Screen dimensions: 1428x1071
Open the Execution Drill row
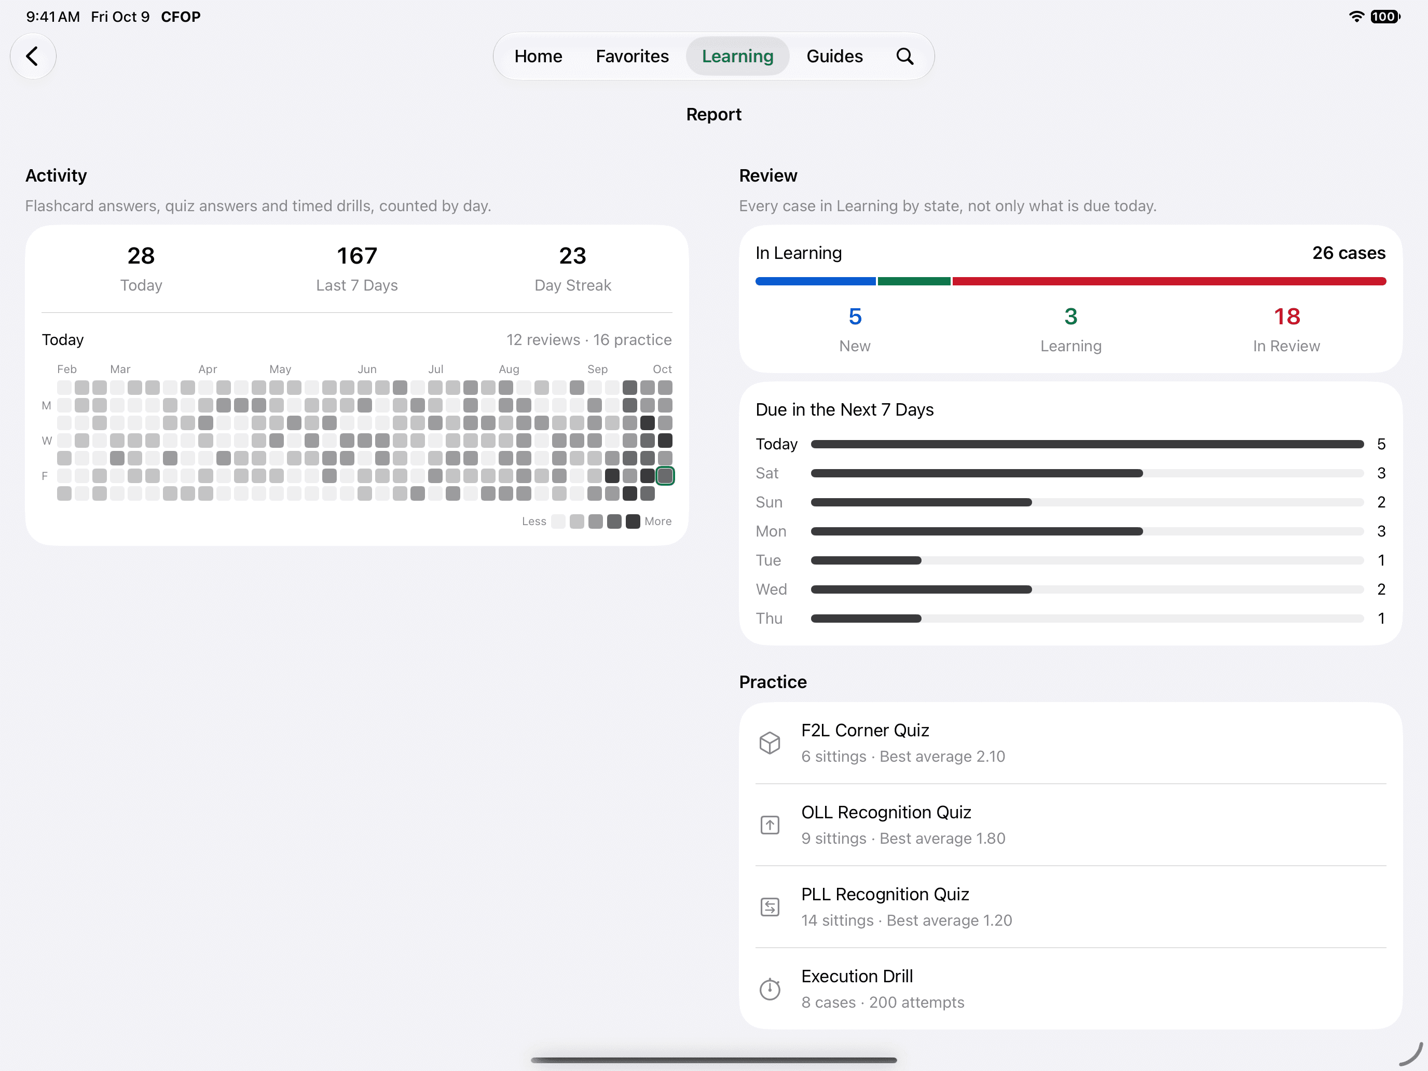coord(1070,988)
